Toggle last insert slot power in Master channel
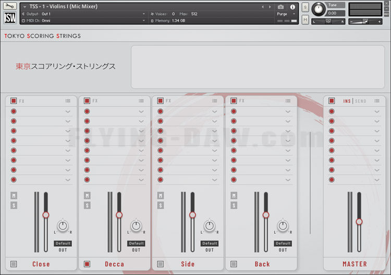Viewport: 391px width, 275px height. click(332, 180)
